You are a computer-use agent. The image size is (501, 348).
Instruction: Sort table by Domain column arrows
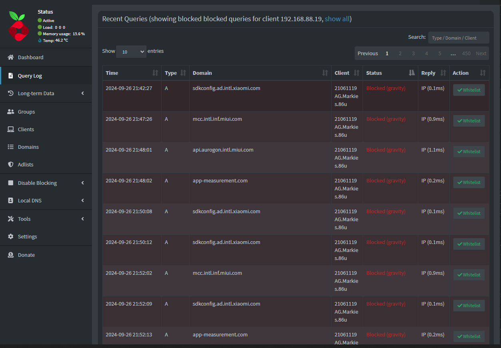tap(325, 73)
